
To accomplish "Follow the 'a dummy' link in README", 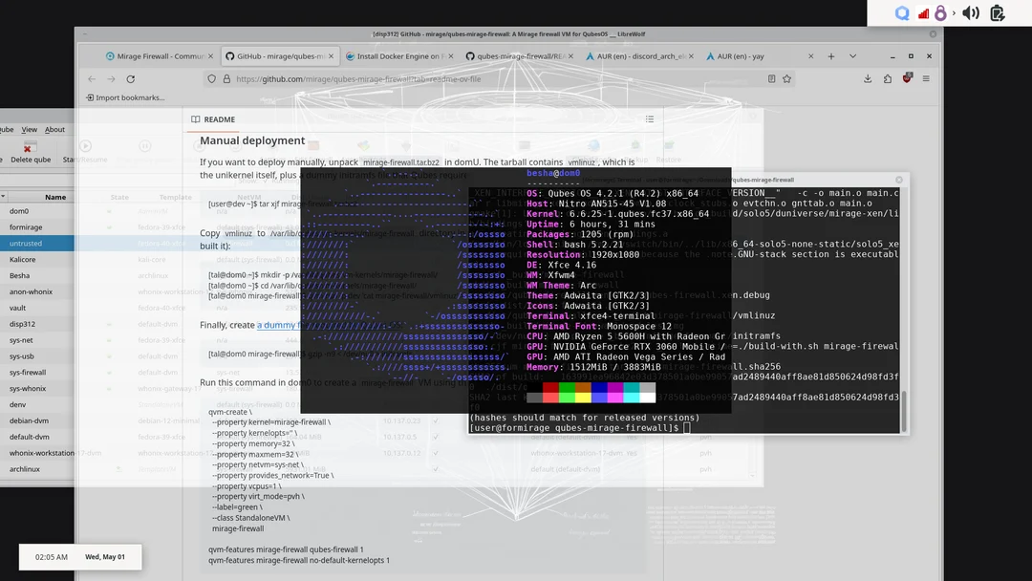I will pyautogui.click(x=275, y=324).
